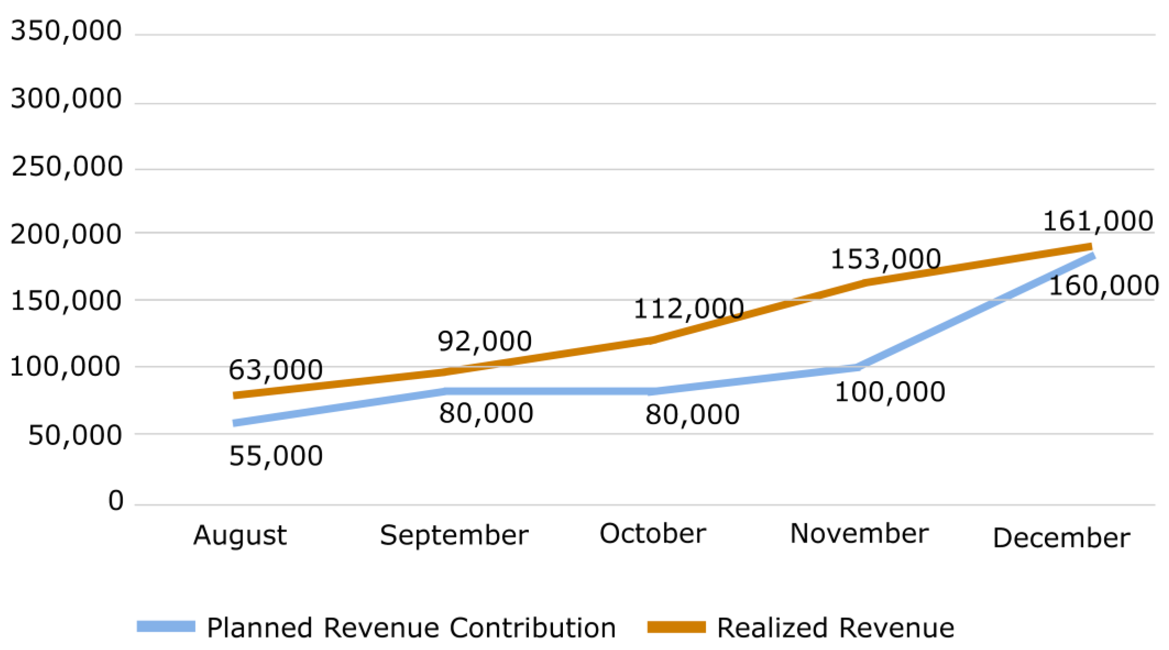This screenshot has height=650, width=1169.
Task: Select the 160,000 data label
Action: 1104,286
